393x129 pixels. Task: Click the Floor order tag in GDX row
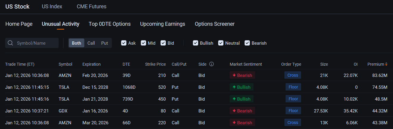point(293,111)
